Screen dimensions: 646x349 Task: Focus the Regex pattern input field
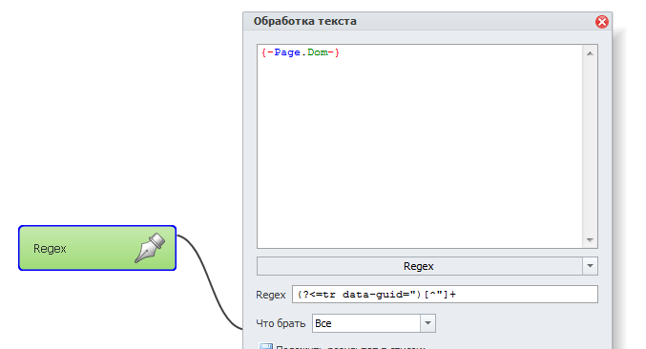(x=445, y=295)
